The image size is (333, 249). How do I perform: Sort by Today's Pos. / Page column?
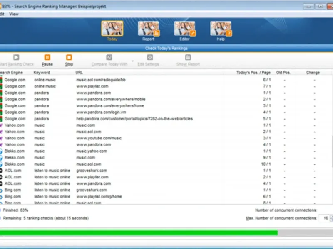(253, 72)
